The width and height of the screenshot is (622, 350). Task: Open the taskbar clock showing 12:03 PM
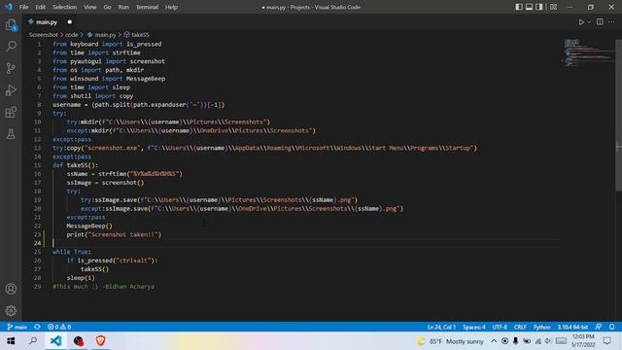[x=583, y=341]
